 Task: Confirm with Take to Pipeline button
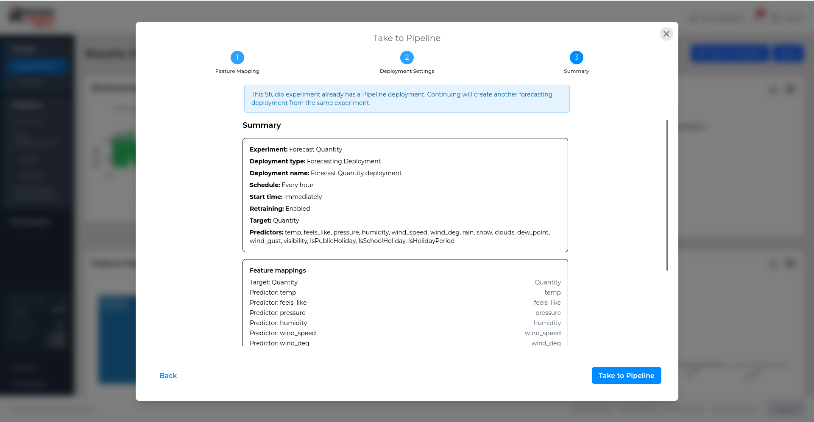tap(626, 375)
